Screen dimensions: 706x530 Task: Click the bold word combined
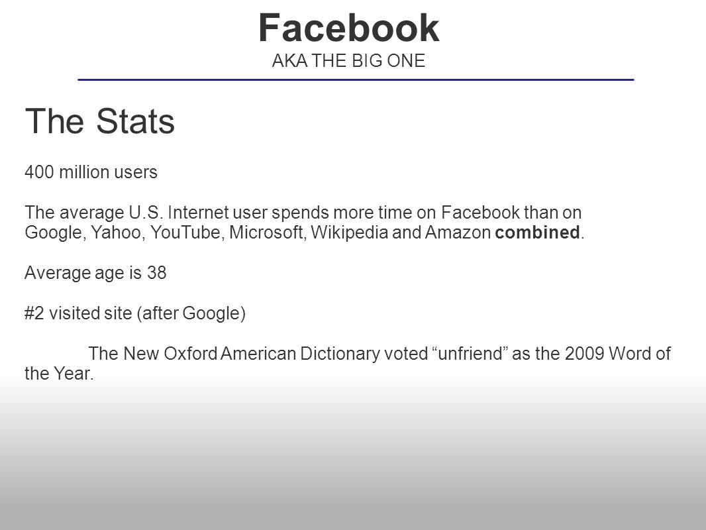537,233
